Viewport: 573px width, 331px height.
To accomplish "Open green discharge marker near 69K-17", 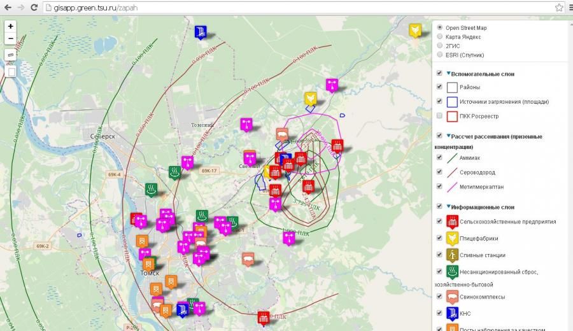I will [x=174, y=173].
